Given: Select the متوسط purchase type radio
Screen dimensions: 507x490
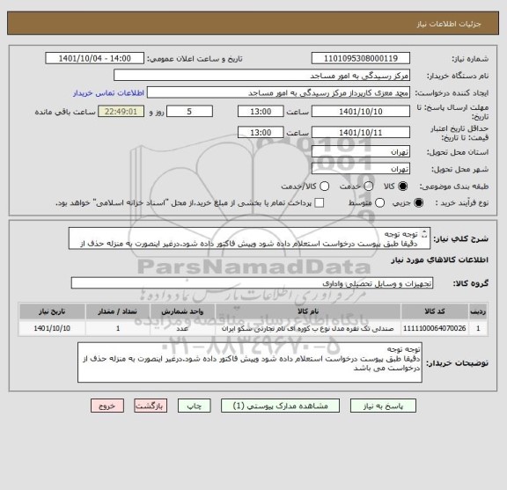Looking at the screenshot, I should click(379, 203).
